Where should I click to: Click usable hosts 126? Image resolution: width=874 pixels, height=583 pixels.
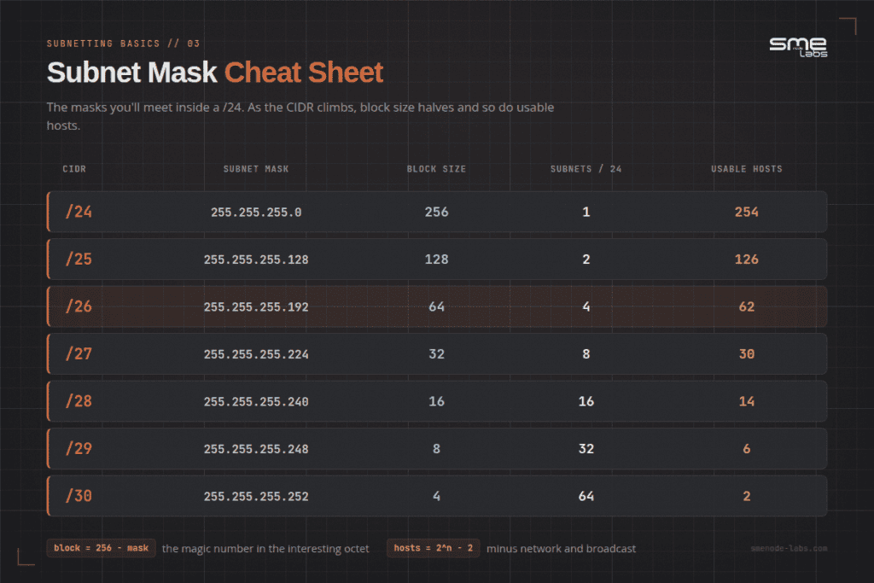[746, 259]
